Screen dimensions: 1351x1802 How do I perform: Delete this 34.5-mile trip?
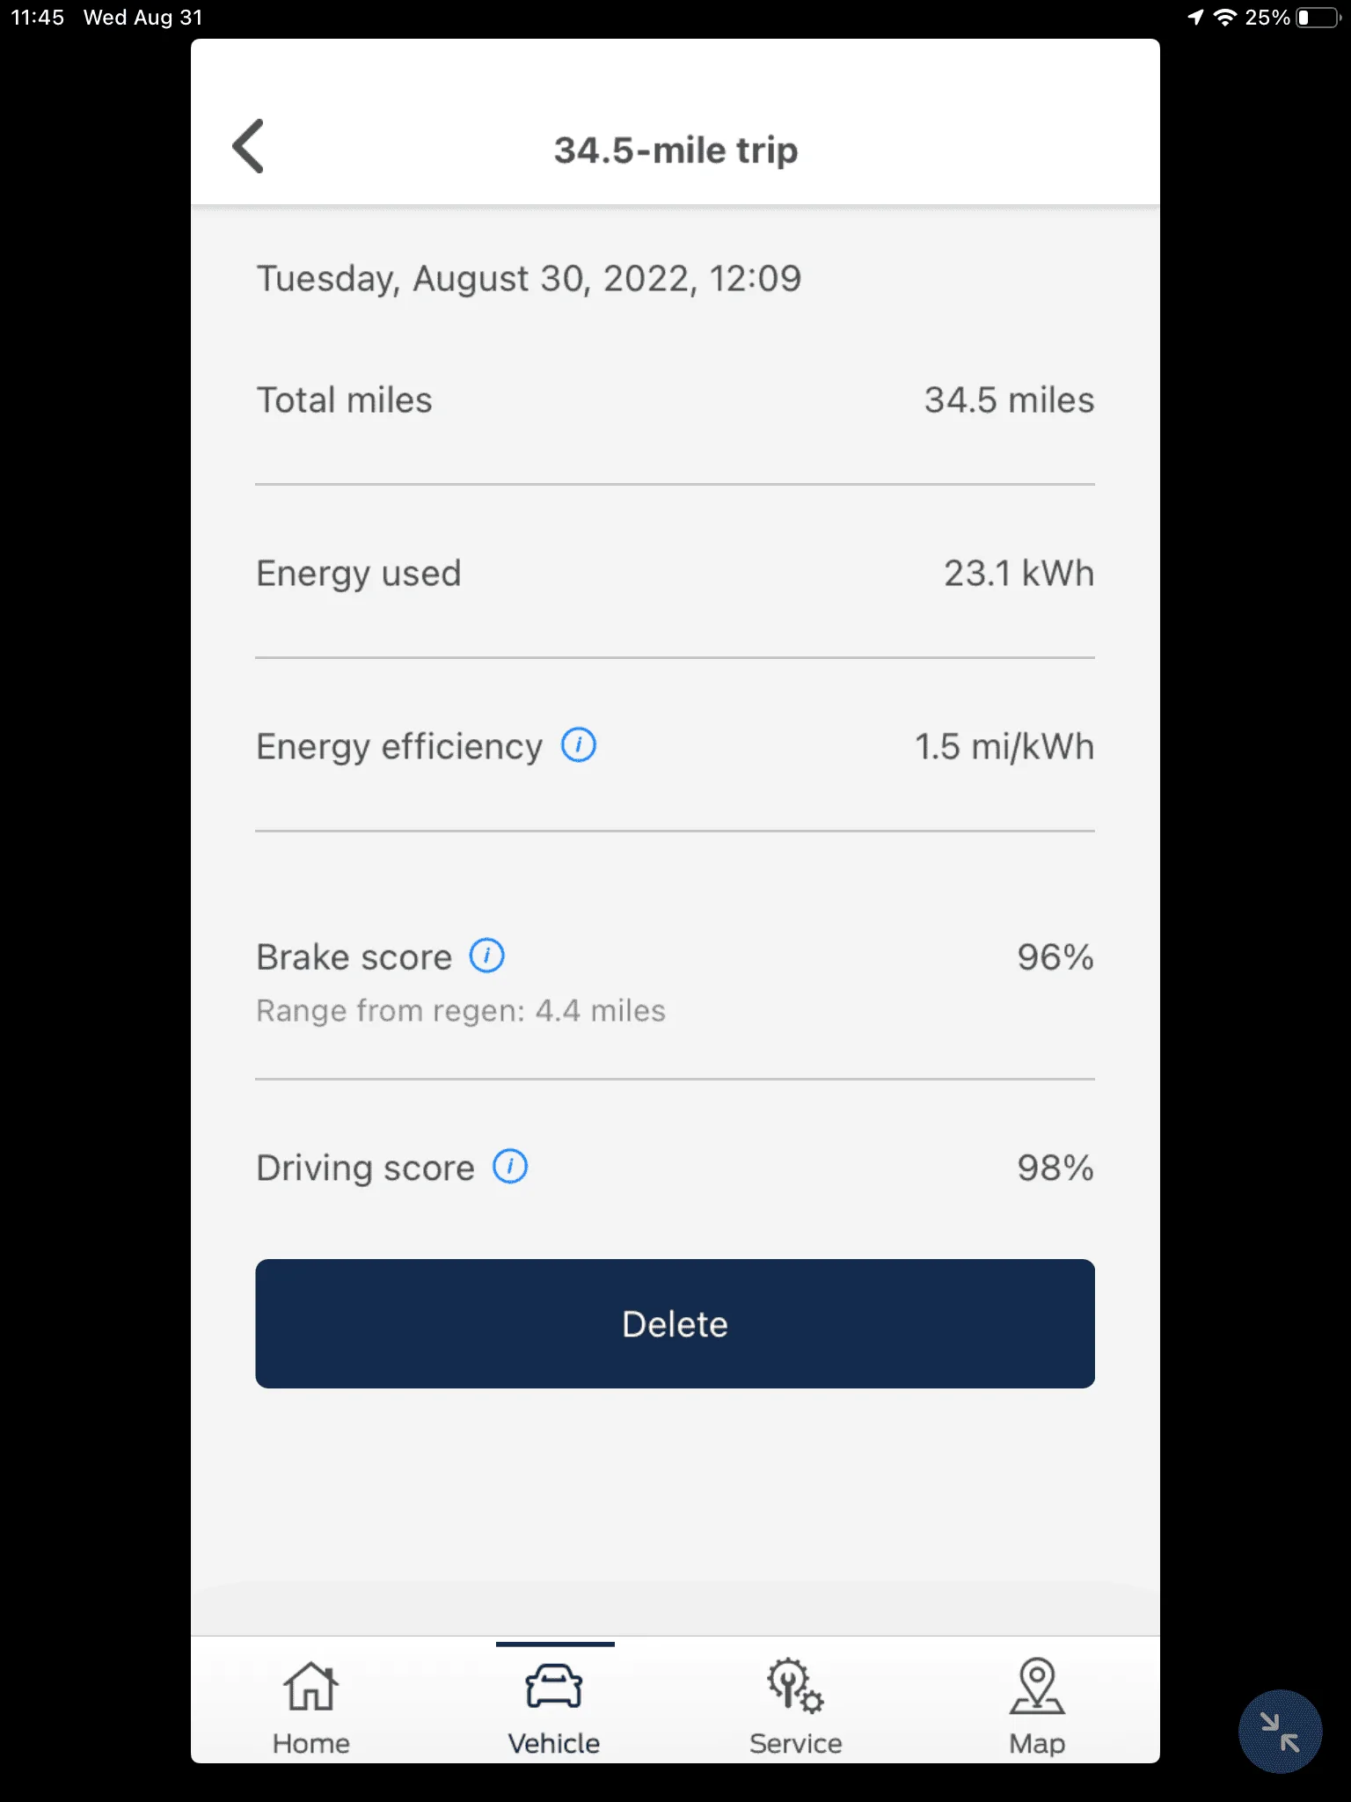pyautogui.click(x=675, y=1323)
